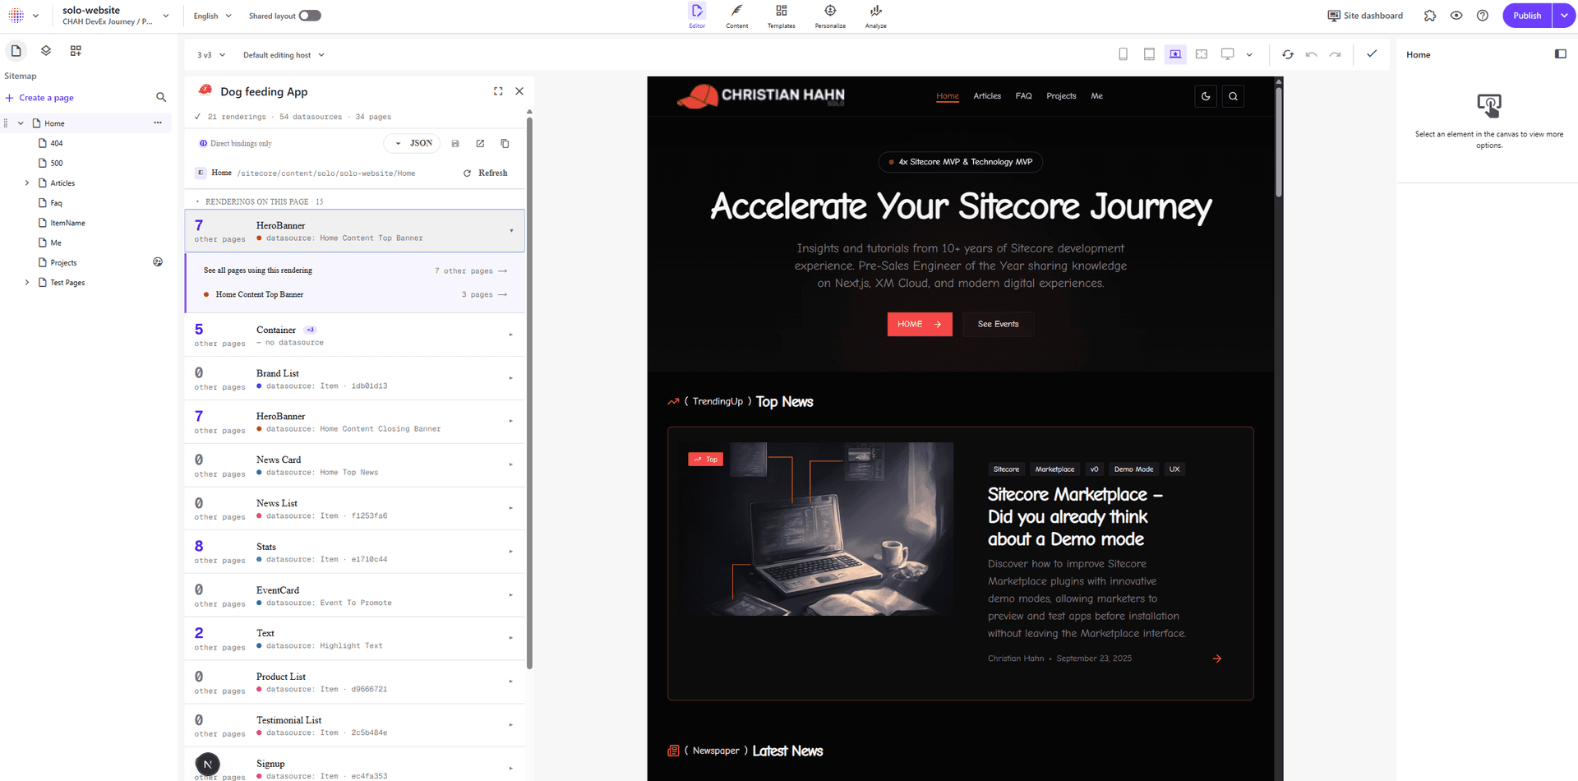Toggle the Shared layout switch

coord(310,16)
